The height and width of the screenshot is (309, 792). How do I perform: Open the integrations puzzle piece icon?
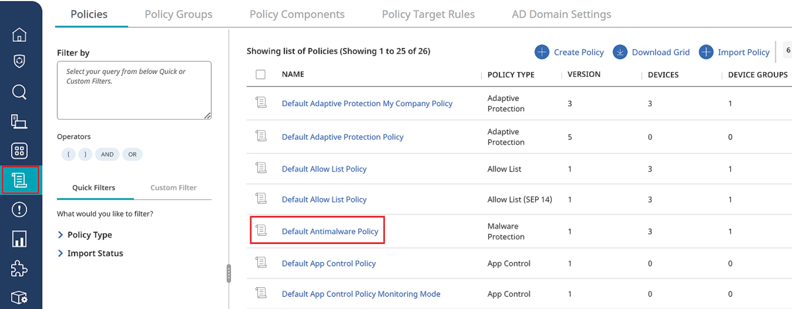point(19,269)
